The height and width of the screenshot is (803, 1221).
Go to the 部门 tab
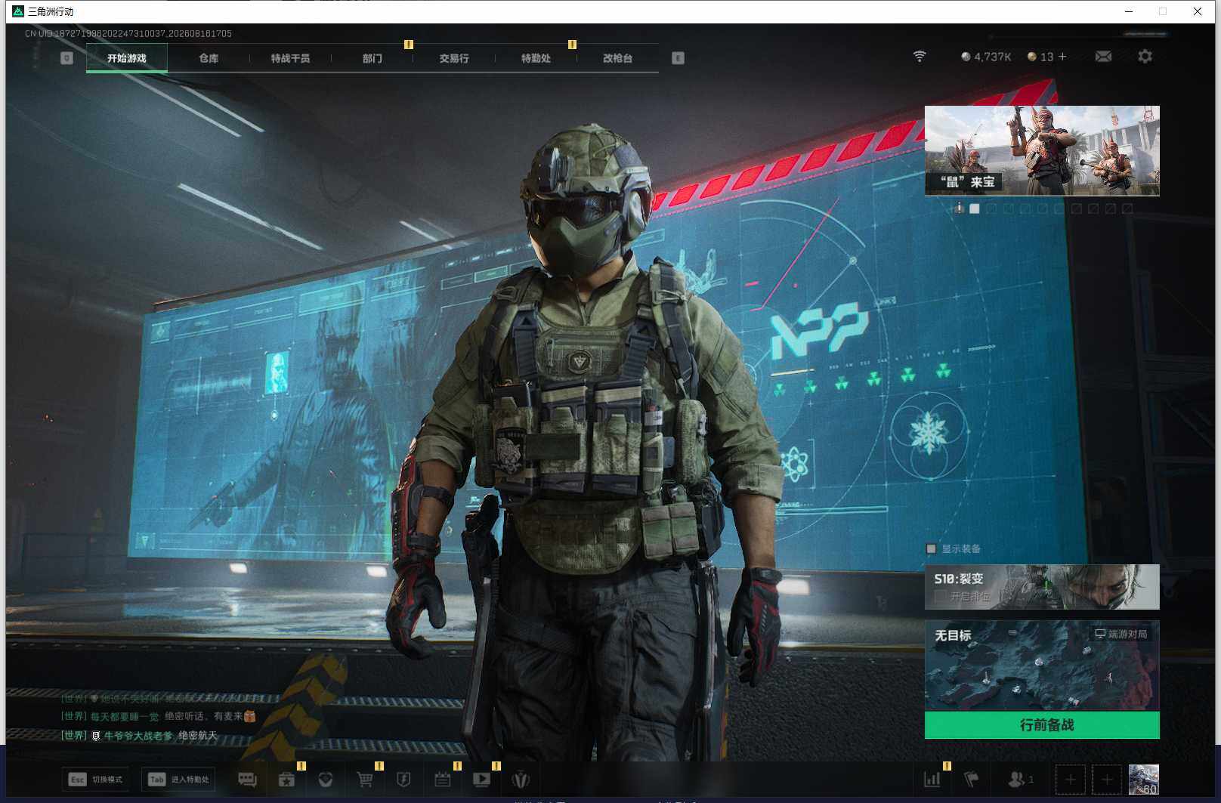click(x=372, y=58)
